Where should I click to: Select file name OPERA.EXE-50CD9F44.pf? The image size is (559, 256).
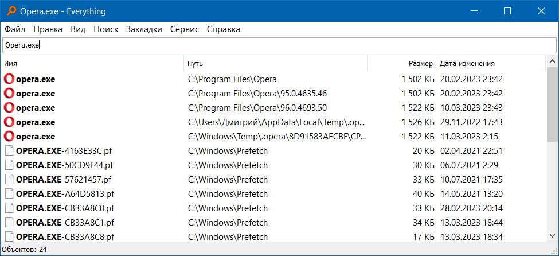point(65,165)
